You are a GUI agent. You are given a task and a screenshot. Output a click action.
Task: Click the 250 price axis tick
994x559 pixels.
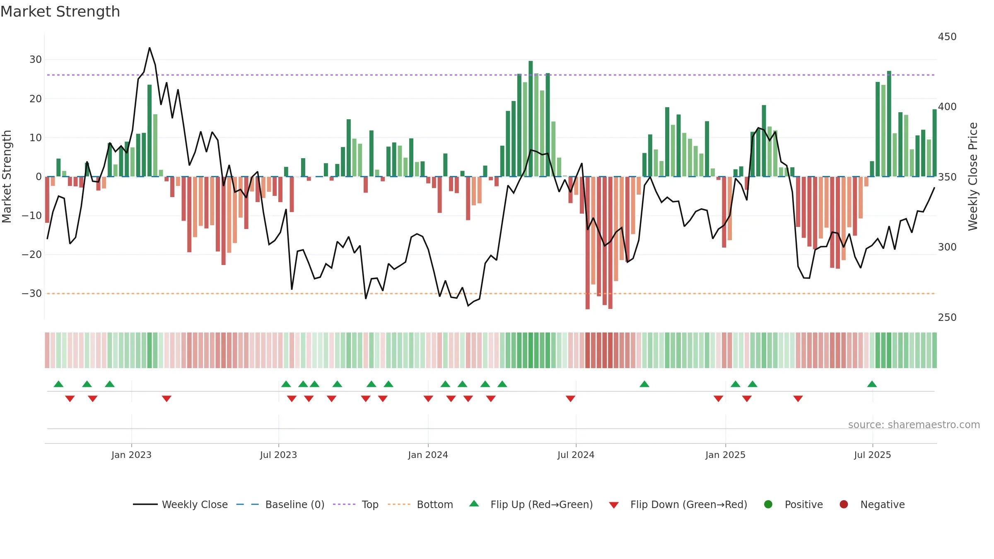(x=947, y=318)
